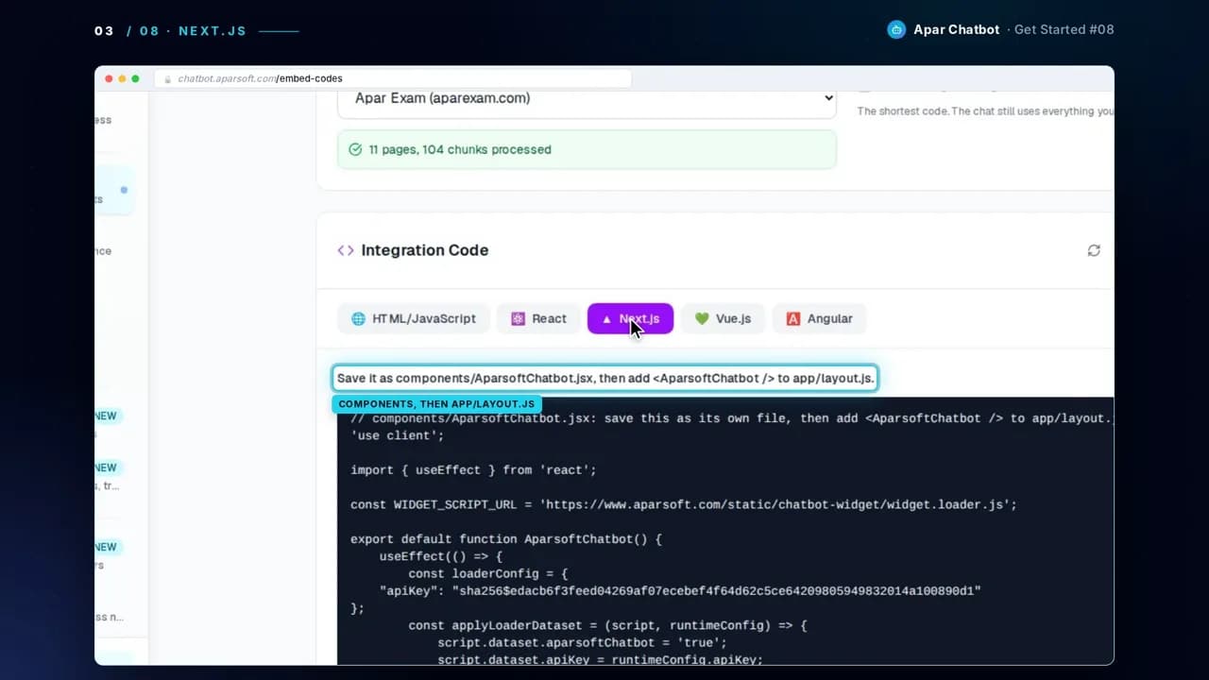Choose the Angular code tab
The height and width of the screenshot is (680, 1209).
pyautogui.click(x=820, y=318)
